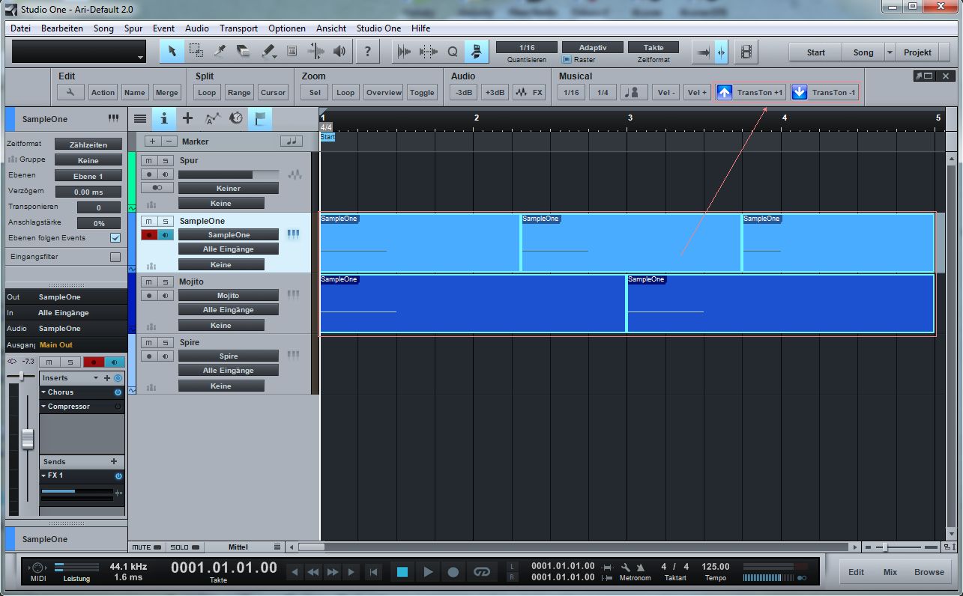Open the video player film icon
963x596 pixels.
746,52
